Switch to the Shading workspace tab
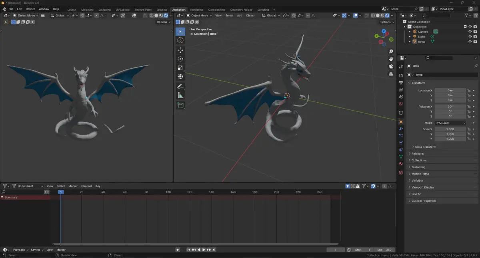Viewport: 480px width, 258px height. pyautogui.click(x=162, y=10)
